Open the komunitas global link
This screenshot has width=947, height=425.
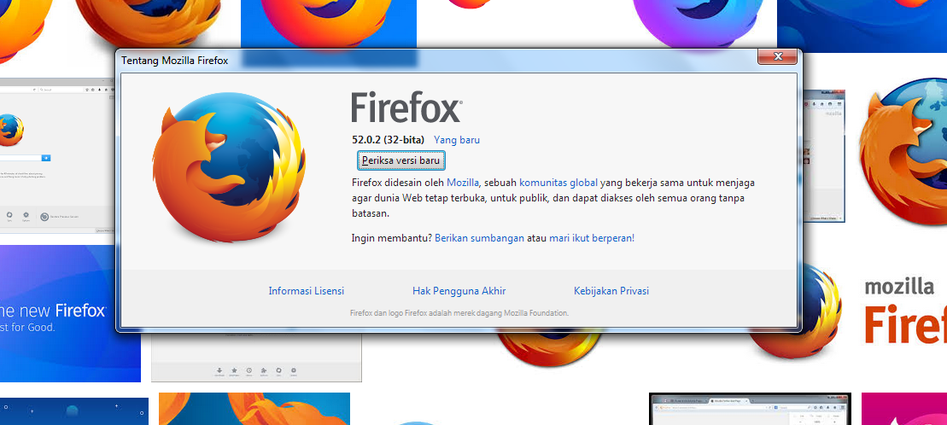(558, 183)
